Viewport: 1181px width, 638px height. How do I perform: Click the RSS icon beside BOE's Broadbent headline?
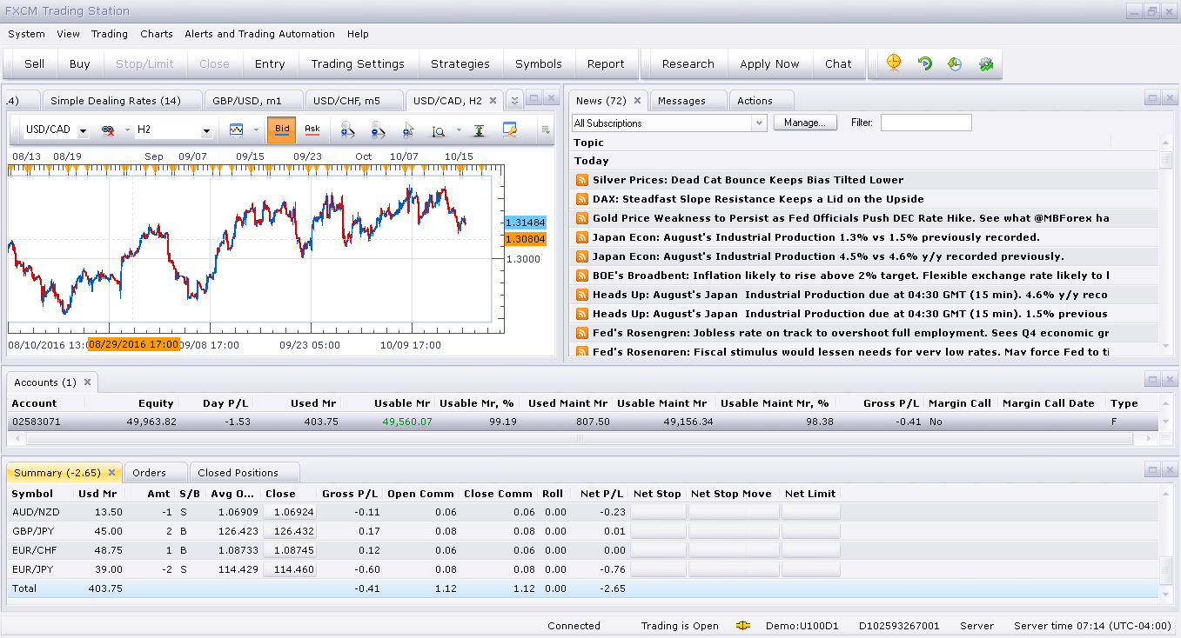point(582,276)
